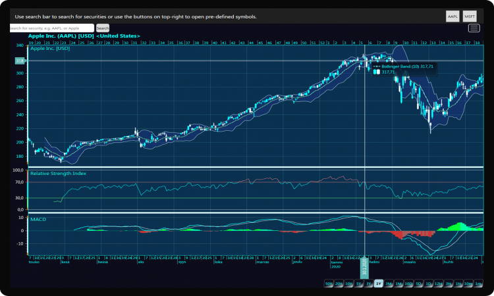The width and height of the screenshot is (494, 296).
Task: Click the Bollinger Band (10) legend entry
Action: (403, 66)
